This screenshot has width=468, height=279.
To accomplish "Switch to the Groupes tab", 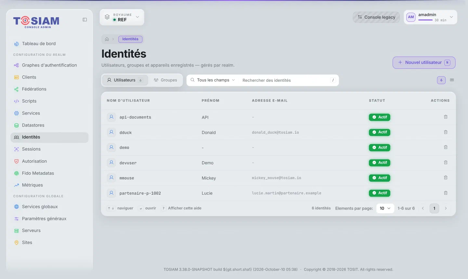I will click(x=165, y=80).
